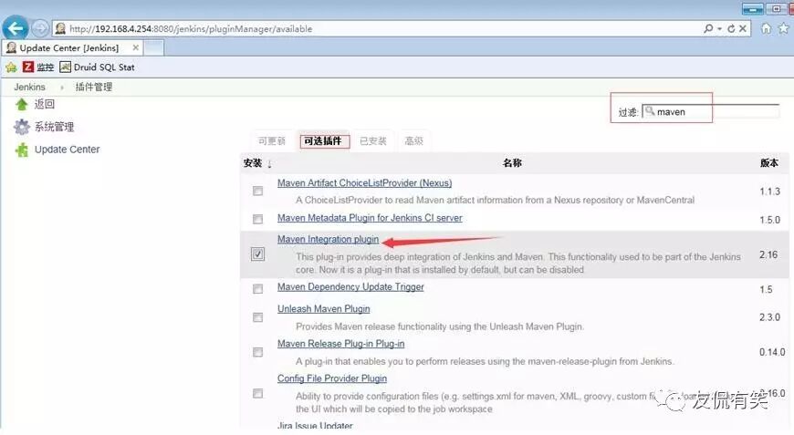Viewport: 794px width, 435px height.
Task: Open Maven Artifact ChoiceListProvider (Nexus) link
Action: coord(364,183)
